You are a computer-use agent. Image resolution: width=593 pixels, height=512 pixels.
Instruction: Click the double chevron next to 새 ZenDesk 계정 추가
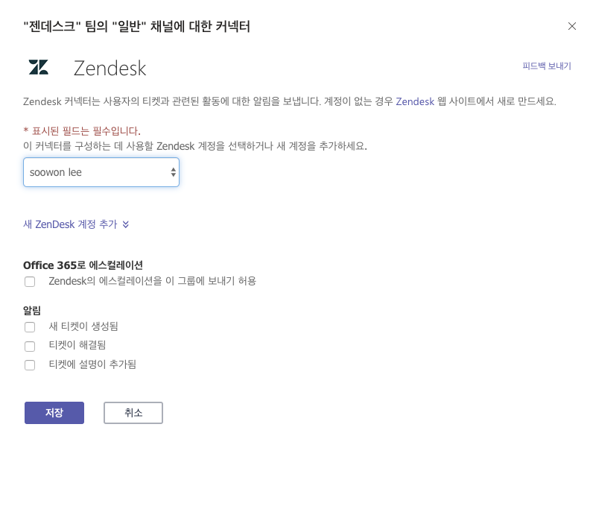(126, 224)
